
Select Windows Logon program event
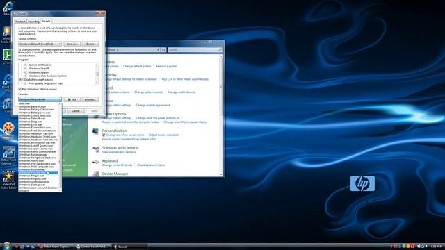point(38,72)
